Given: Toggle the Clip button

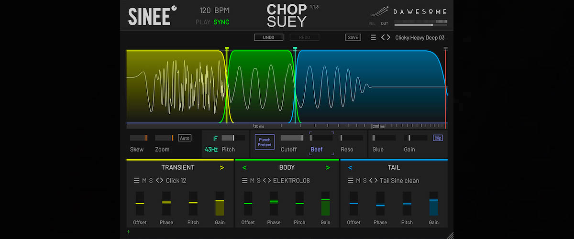Looking at the screenshot, I should tap(438, 138).
